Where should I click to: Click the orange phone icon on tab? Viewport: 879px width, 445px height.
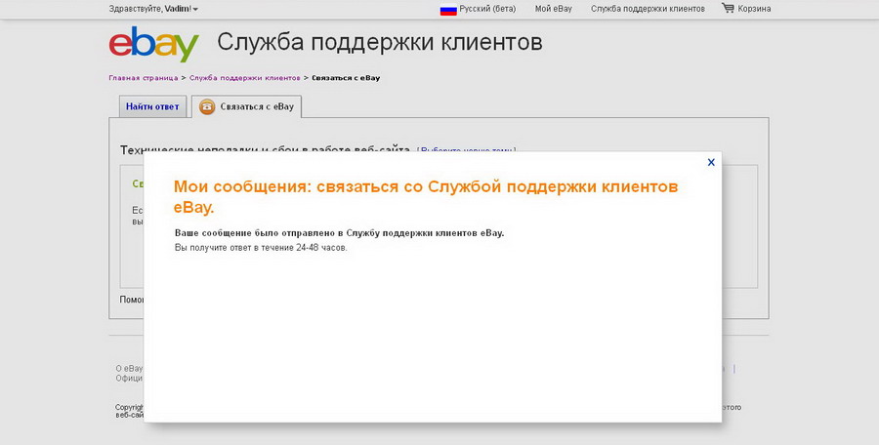(207, 106)
